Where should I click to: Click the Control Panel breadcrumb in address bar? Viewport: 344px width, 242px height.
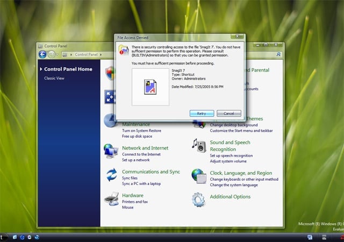(86, 54)
